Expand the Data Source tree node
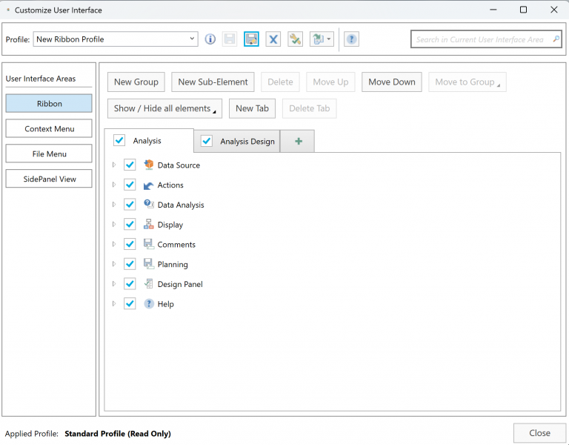569x445 pixels. pyautogui.click(x=114, y=165)
